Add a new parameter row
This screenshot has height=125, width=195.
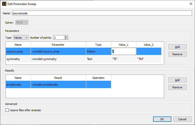tap(177, 47)
